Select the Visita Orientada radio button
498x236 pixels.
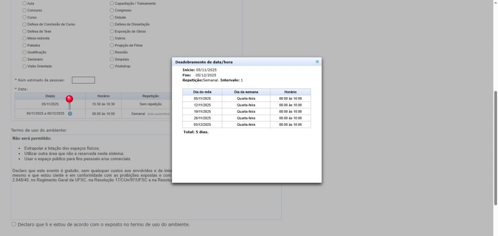click(x=24, y=66)
